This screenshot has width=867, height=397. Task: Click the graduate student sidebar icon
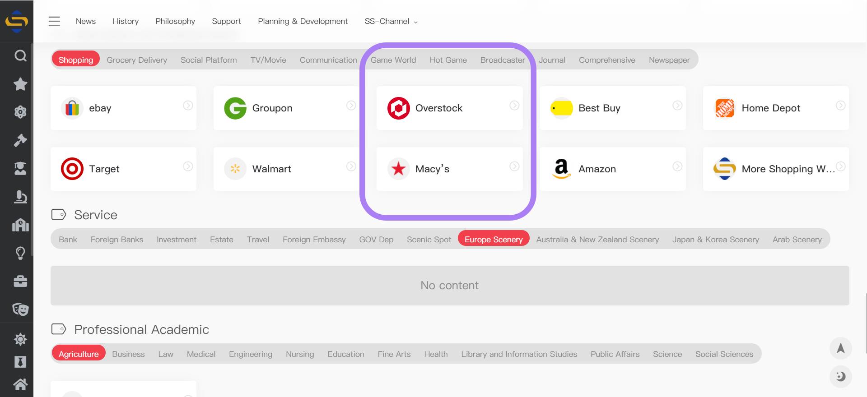[20, 168]
